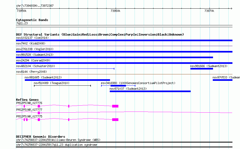This screenshot has width=240, height=149.
Task: Click the nsv482104 (Schuster2010) label
Action: (x=36, y=66)
